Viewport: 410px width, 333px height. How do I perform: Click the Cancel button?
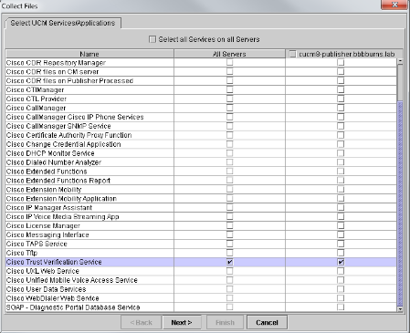[267, 322]
